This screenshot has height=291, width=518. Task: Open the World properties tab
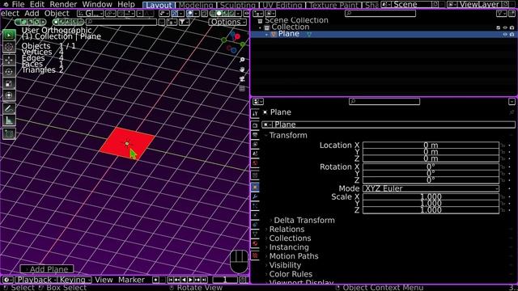point(255,163)
